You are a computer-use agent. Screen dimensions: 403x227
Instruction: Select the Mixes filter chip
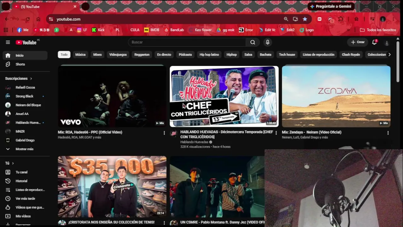[97, 55]
